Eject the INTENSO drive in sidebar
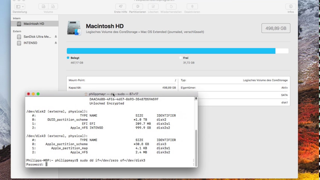The image size is (320, 180). [x=56, y=43]
